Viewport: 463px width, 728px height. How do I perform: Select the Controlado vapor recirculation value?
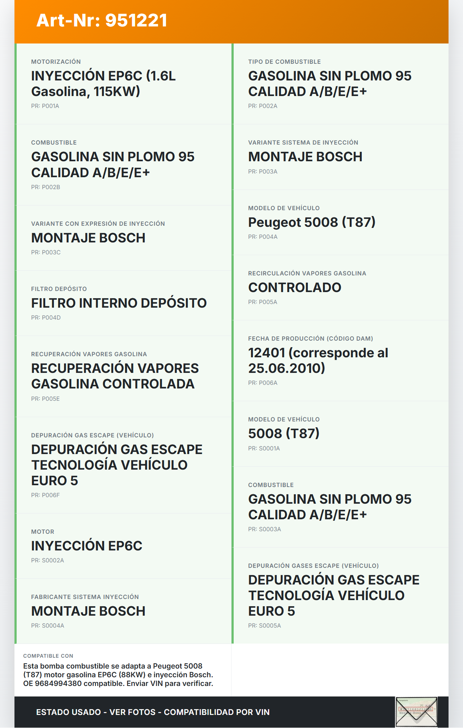point(294,287)
